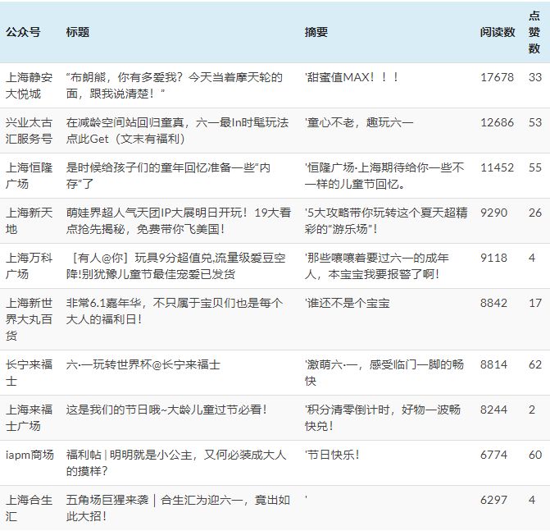This screenshot has width=550, height=531.
Task: Select account name 上海静安大悦城
Action: [29, 85]
